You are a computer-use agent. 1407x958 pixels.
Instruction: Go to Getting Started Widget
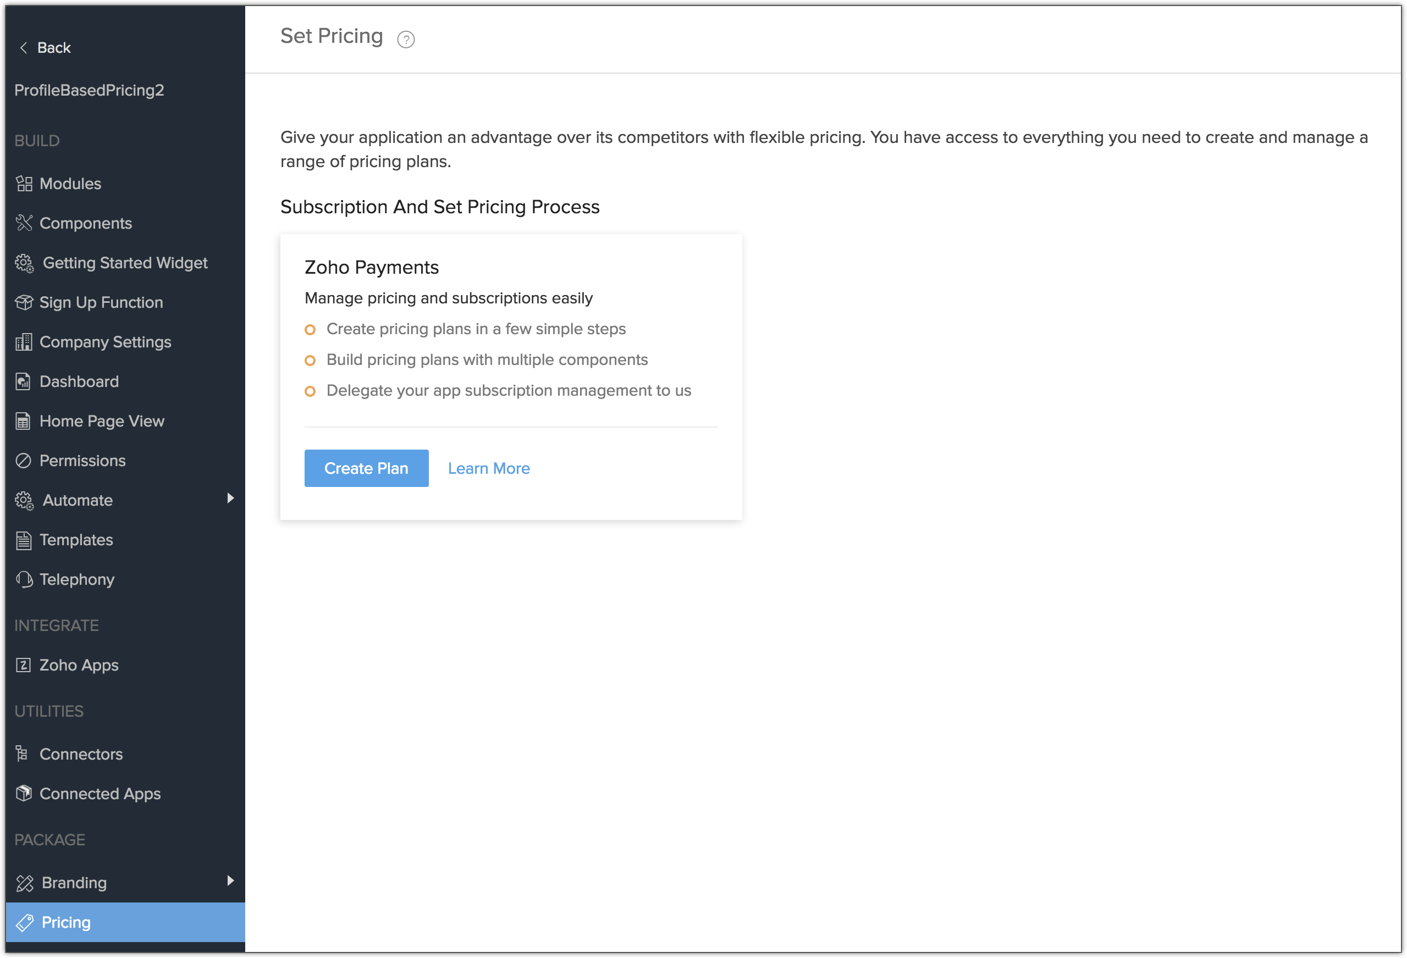125,263
